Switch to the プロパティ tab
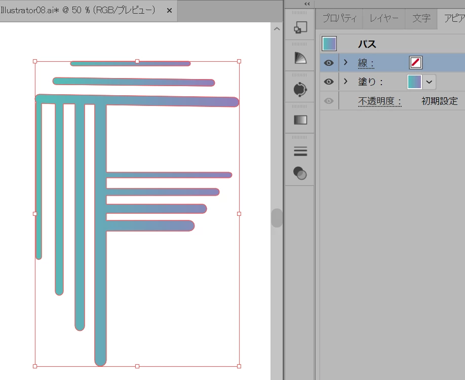Screen dimensions: 465x380 [x=339, y=18]
